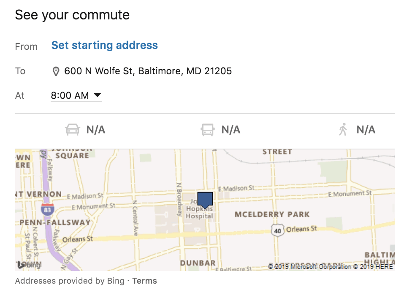Click the US Route 40 shield
The image size is (412, 298).
(x=278, y=231)
